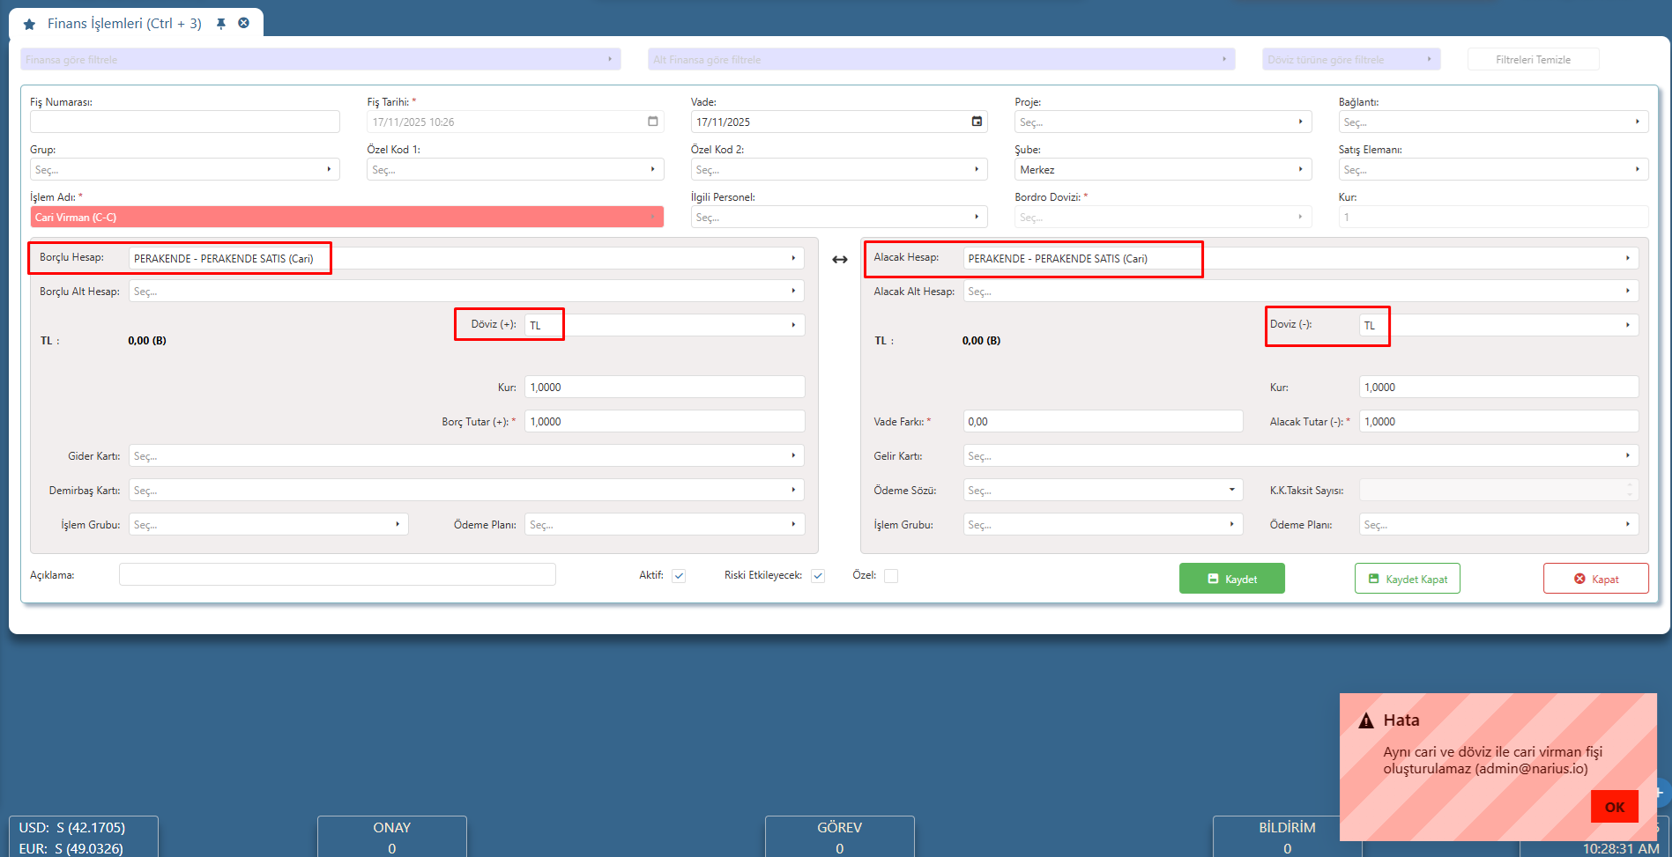The height and width of the screenshot is (857, 1672).
Task: Click the Açıklama text field
Action: [x=338, y=574]
